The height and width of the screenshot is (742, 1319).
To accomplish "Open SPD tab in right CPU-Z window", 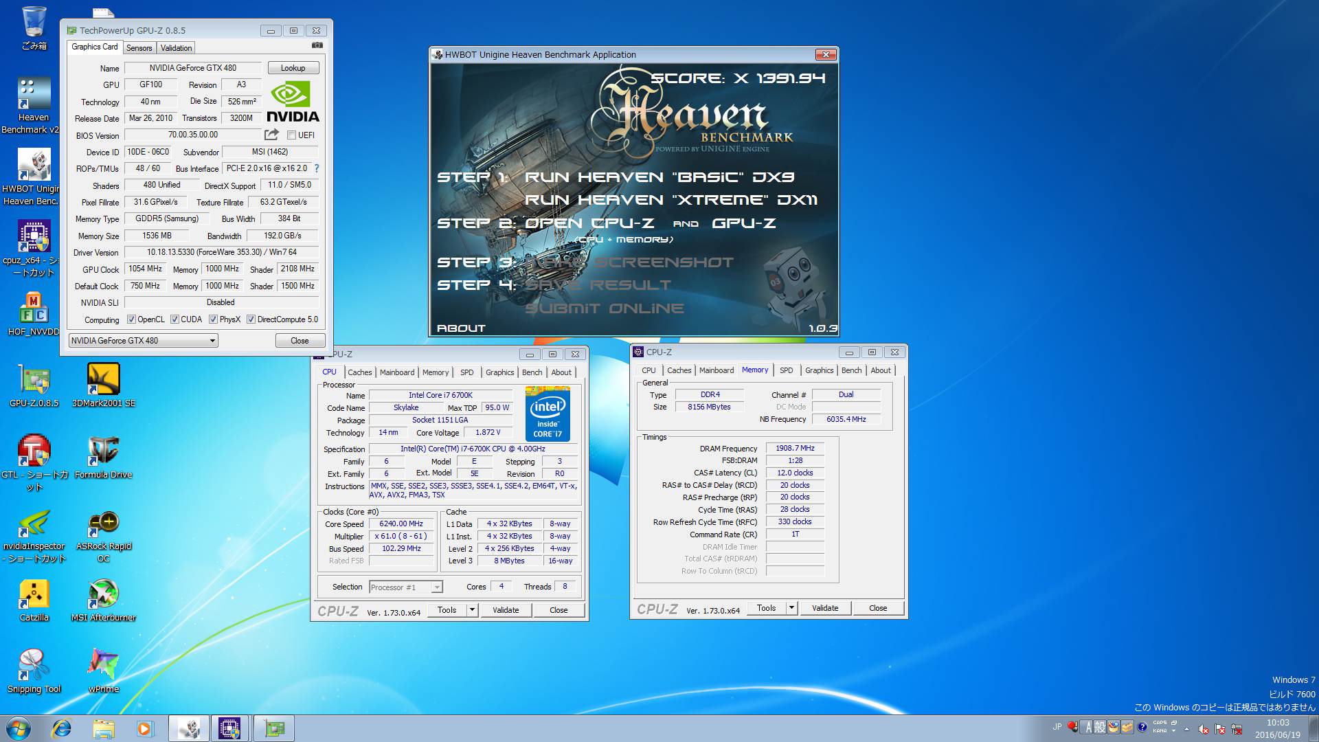I will 786,370.
